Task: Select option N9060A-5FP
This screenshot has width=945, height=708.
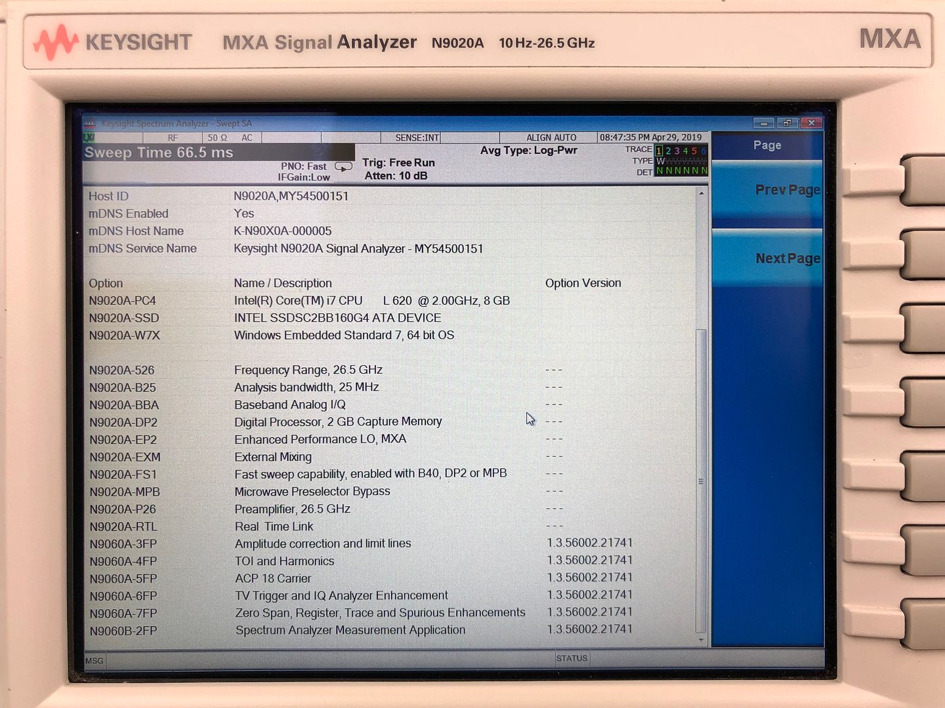Action: click(123, 579)
